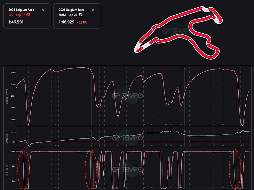Image resolution: width=254 pixels, height=190 pixels.
Task: Remove the HAM Lap 27 card
Action: [93, 10]
